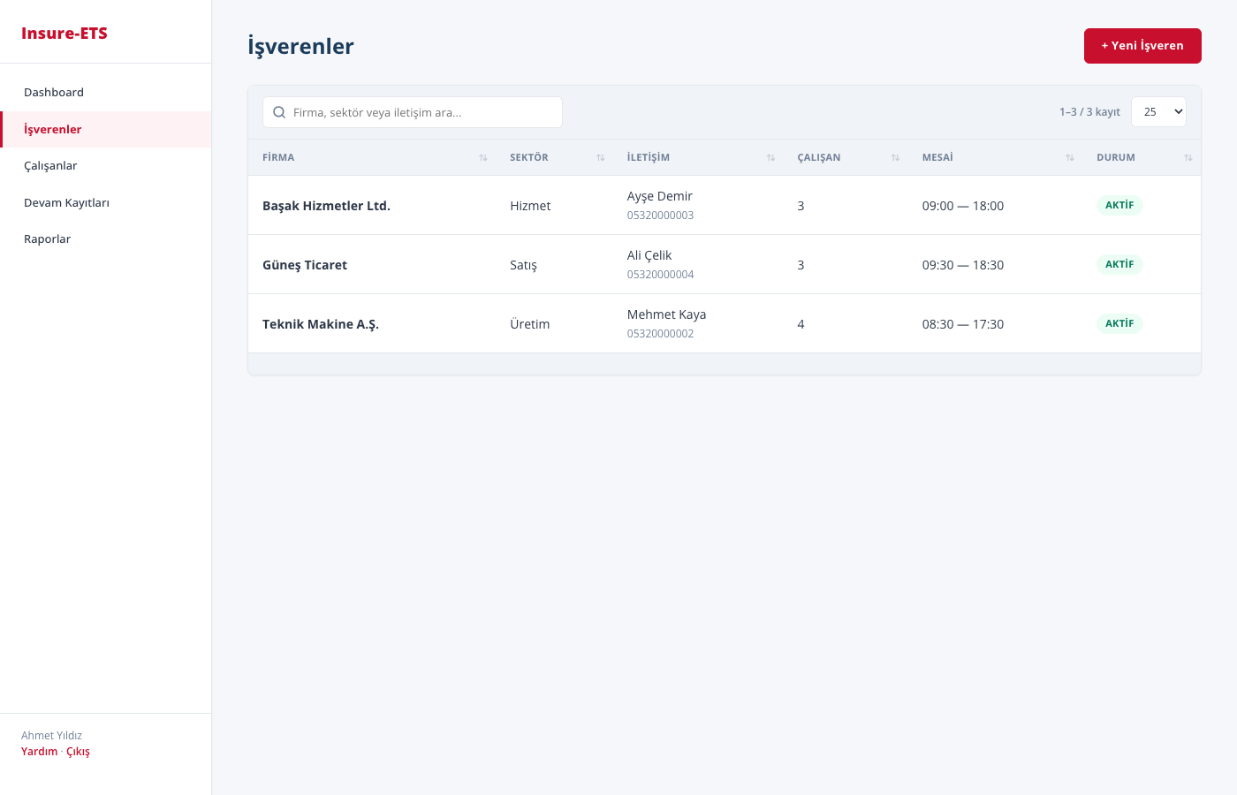Click the sort icon for Çalışan column
The width and height of the screenshot is (1237, 795).
(x=895, y=158)
